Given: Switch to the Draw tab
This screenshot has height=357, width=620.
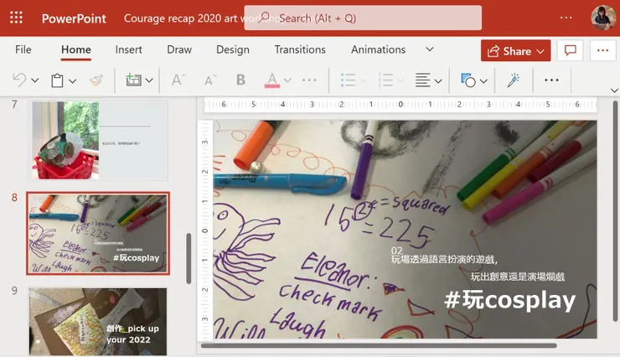Looking at the screenshot, I should [x=179, y=49].
